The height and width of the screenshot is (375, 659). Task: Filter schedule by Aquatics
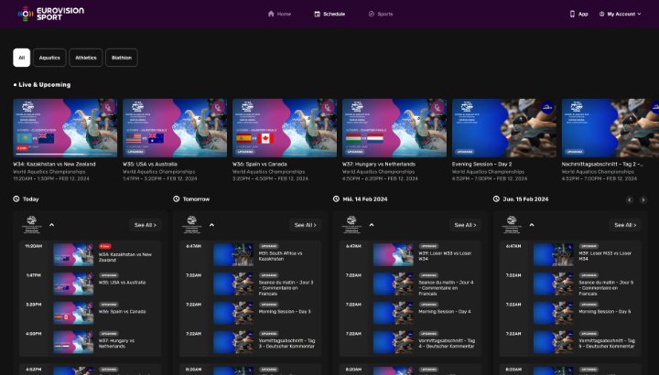pyautogui.click(x=49, y=58)
